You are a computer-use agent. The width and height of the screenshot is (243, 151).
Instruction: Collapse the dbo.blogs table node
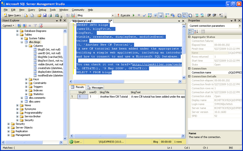tap(22, 42)
